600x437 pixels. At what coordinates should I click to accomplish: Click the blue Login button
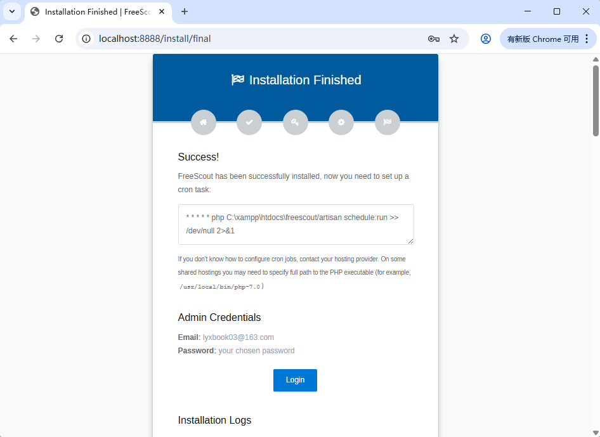pos(295,380)
